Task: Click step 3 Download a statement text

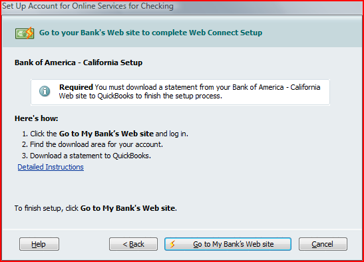Action: [x=87, y=156]
